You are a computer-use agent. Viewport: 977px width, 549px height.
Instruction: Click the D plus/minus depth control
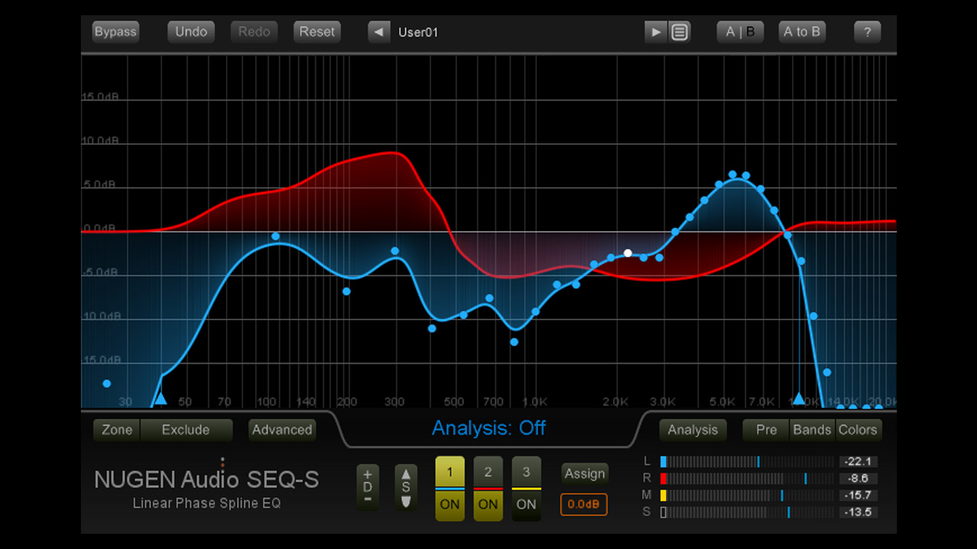368,487
